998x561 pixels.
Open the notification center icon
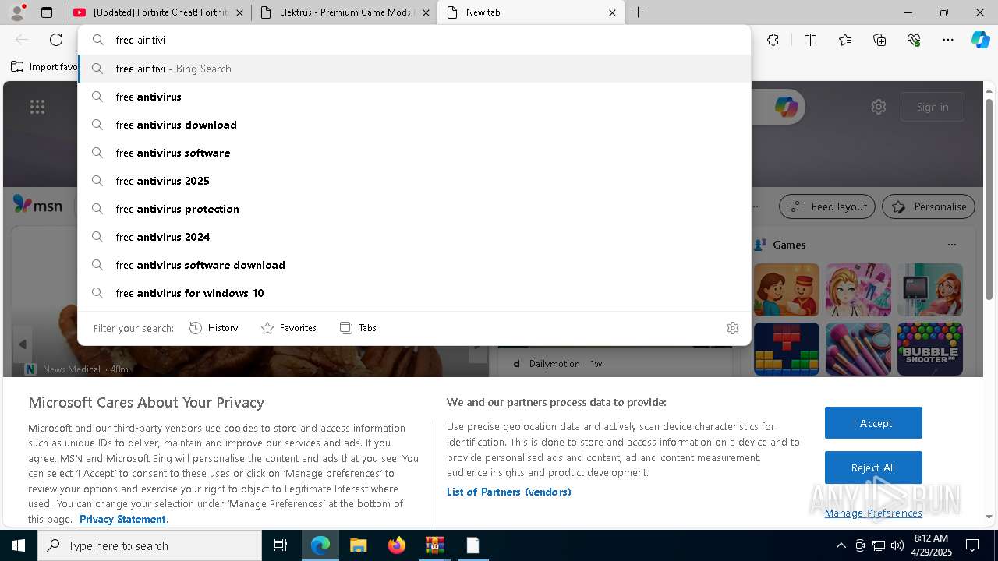pyautogui.click(x=972, y=545)
